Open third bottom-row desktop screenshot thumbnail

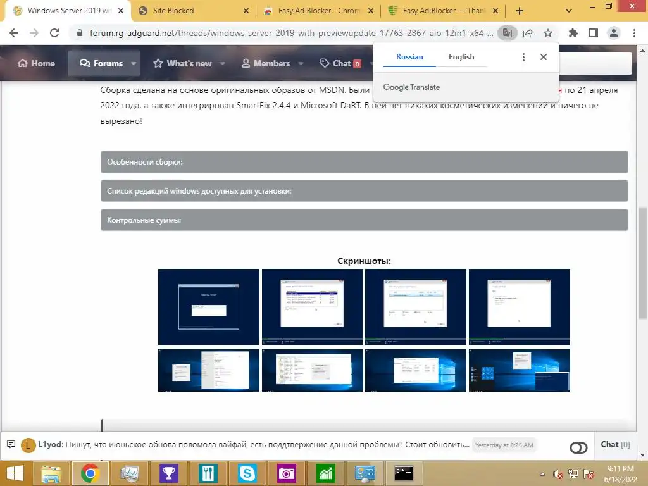[416, 371]
